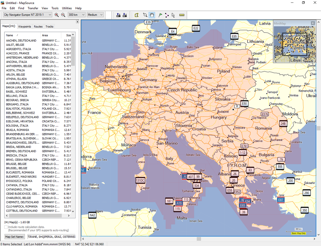
Task: Click the 131DC road shield on Sardinia
Action: click(x=140, y=180)
